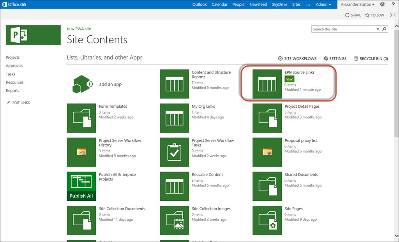Open SkyDrive in the top bar
The image size is (399, 242).
[280, 4]
